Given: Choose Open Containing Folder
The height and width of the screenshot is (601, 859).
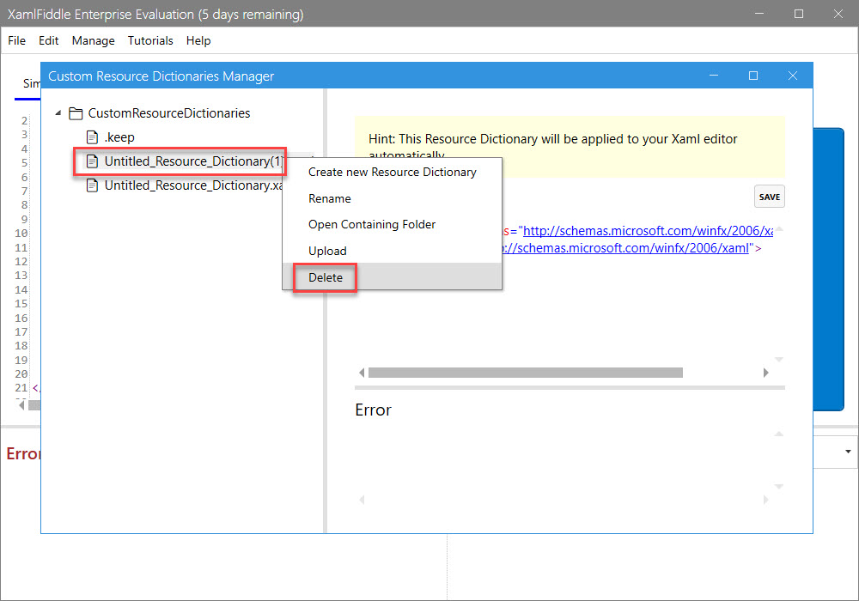Looking at the screenshot, I should [392, 224].
